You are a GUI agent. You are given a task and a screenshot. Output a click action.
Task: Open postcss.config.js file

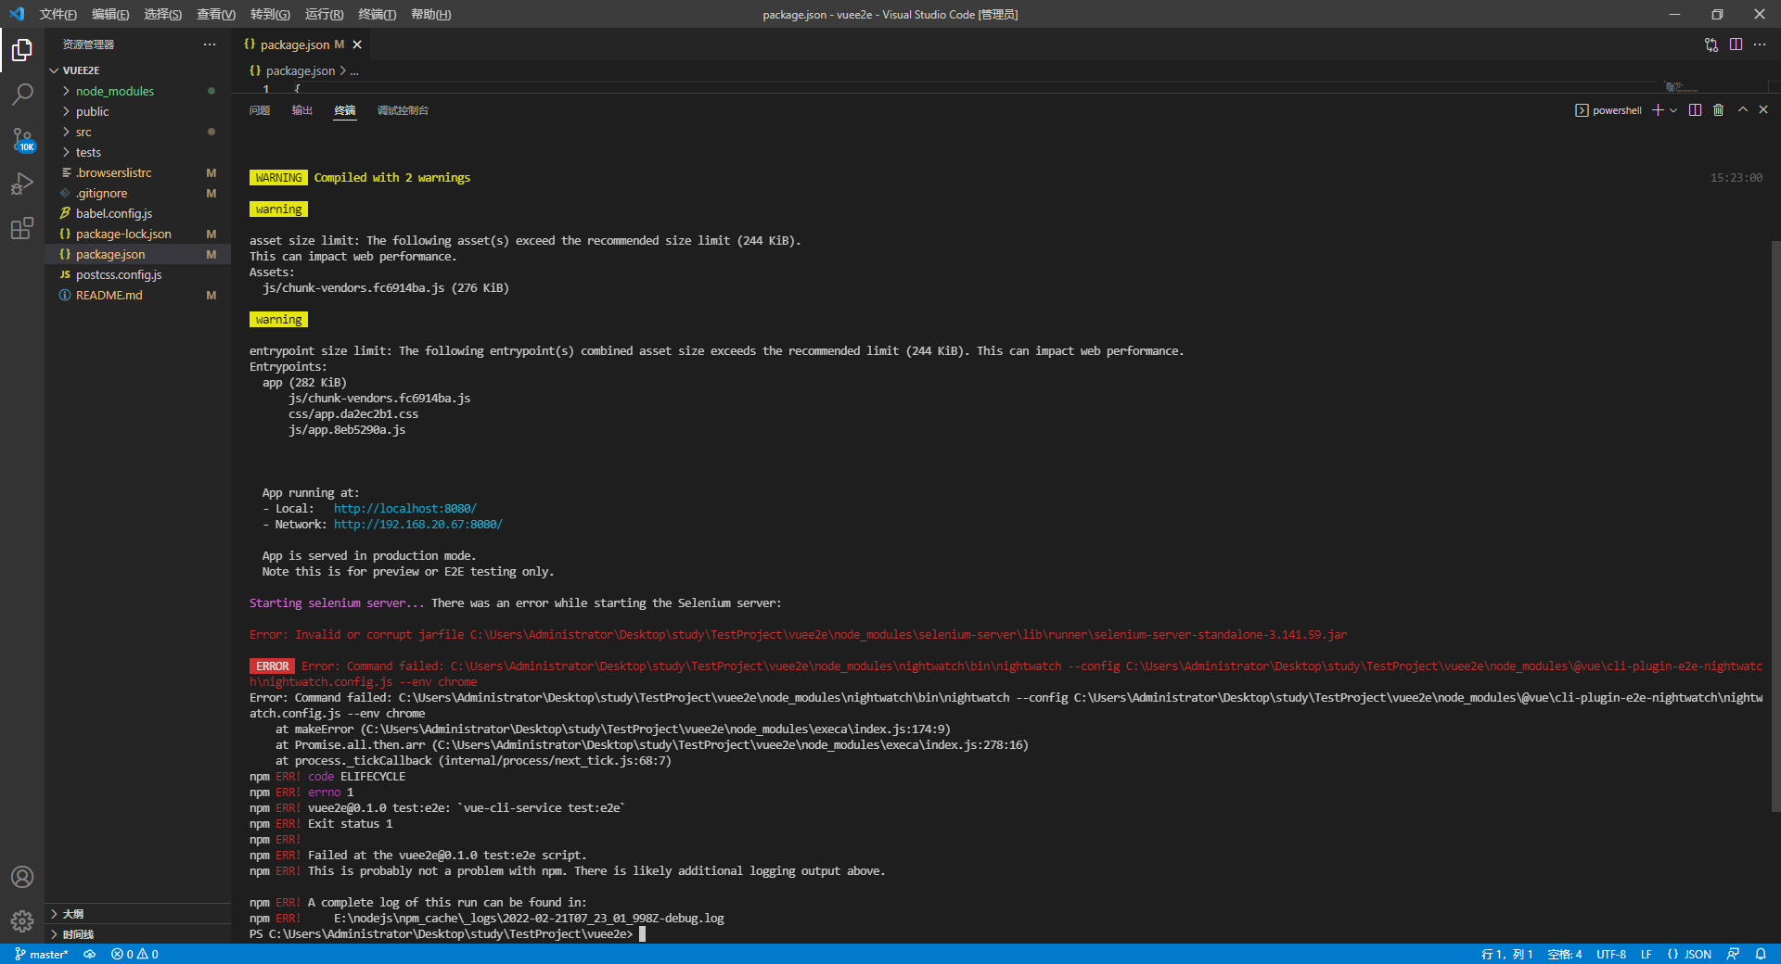coord(137,274)
